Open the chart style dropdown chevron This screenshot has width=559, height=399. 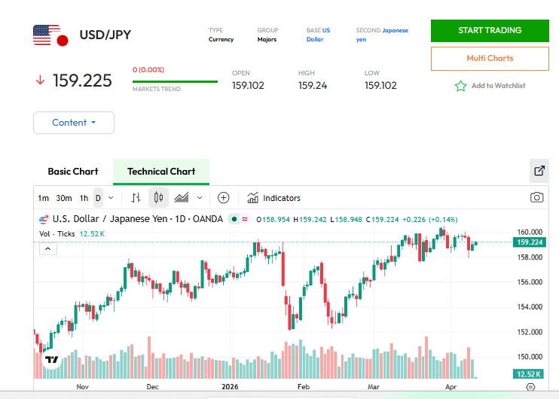tap(200, 198)
